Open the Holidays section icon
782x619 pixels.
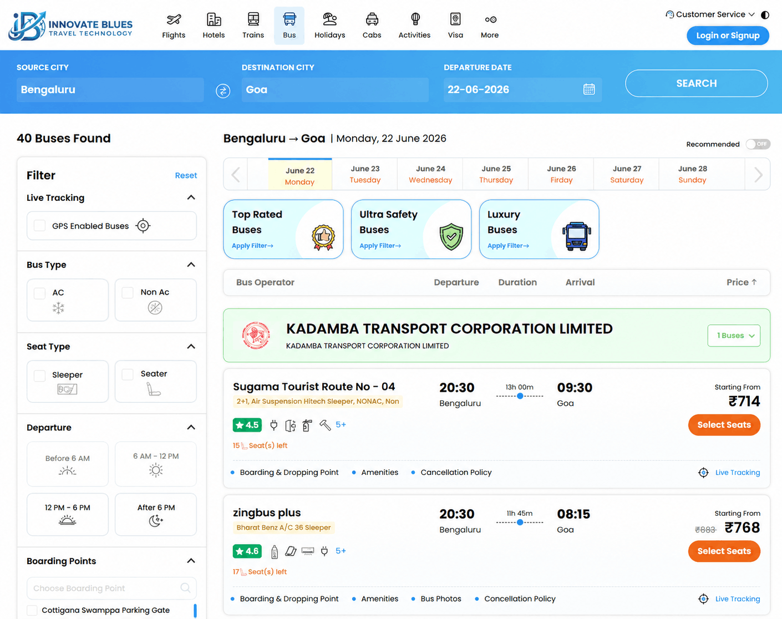pos(329,19)
